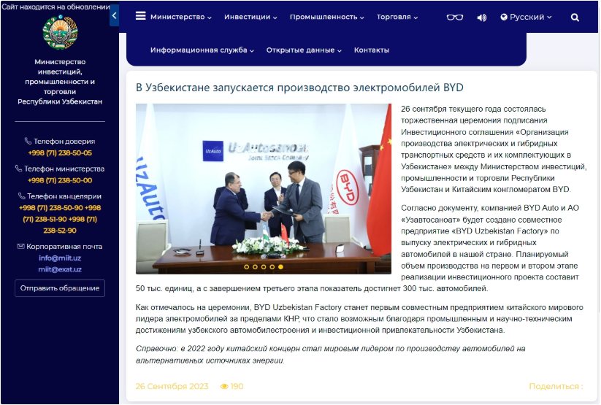This screenshot has width=601, height=405.
Task: Collapse the sidebar with the arrow
Action: pyautogui.click(x=114, y=16)
